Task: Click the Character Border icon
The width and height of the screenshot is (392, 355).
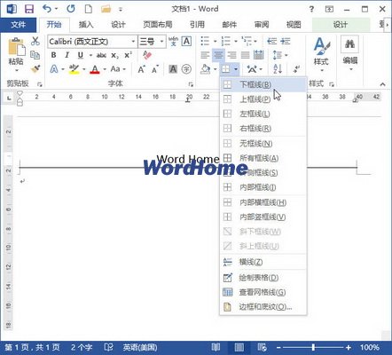Action: [x=186, y=41]
